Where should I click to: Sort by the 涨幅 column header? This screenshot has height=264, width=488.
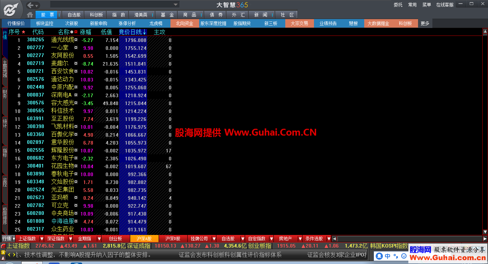pos(86,32)
